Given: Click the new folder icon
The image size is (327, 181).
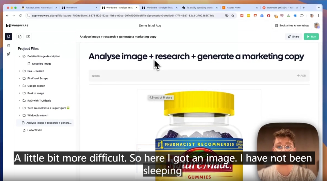Looking at the screenshot, I should click(28, 36).
